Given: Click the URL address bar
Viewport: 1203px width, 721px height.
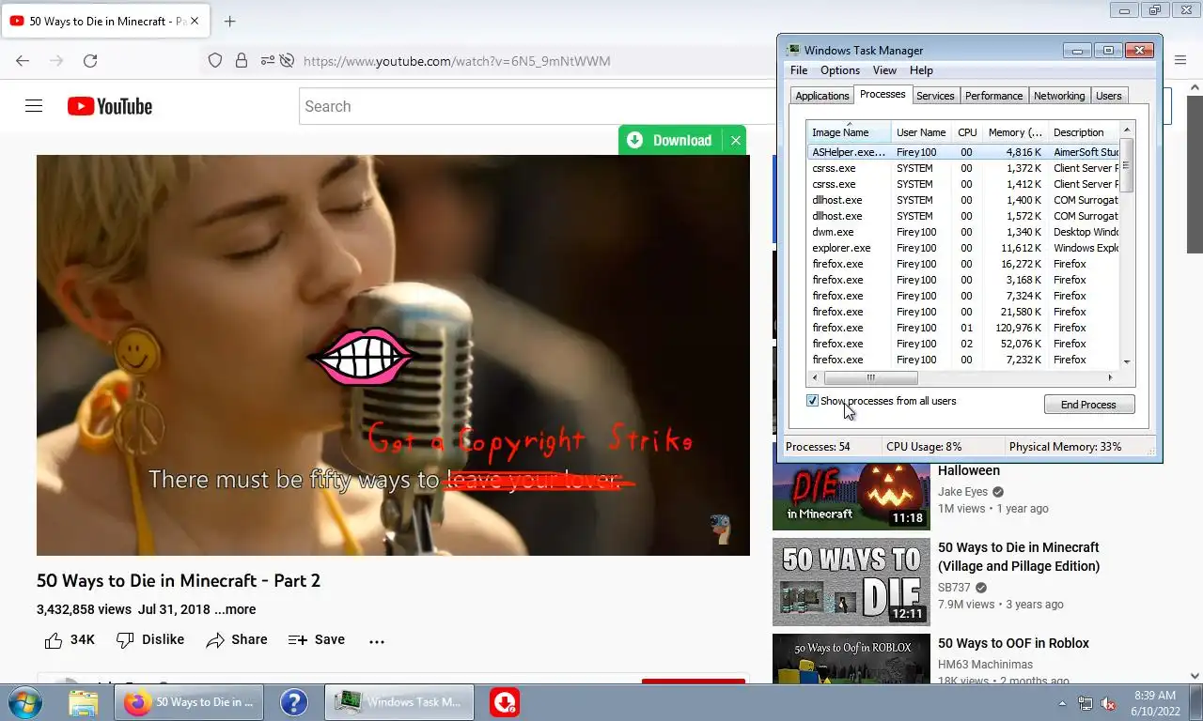Looking at the screenshot, I should [x=457, y=60].
